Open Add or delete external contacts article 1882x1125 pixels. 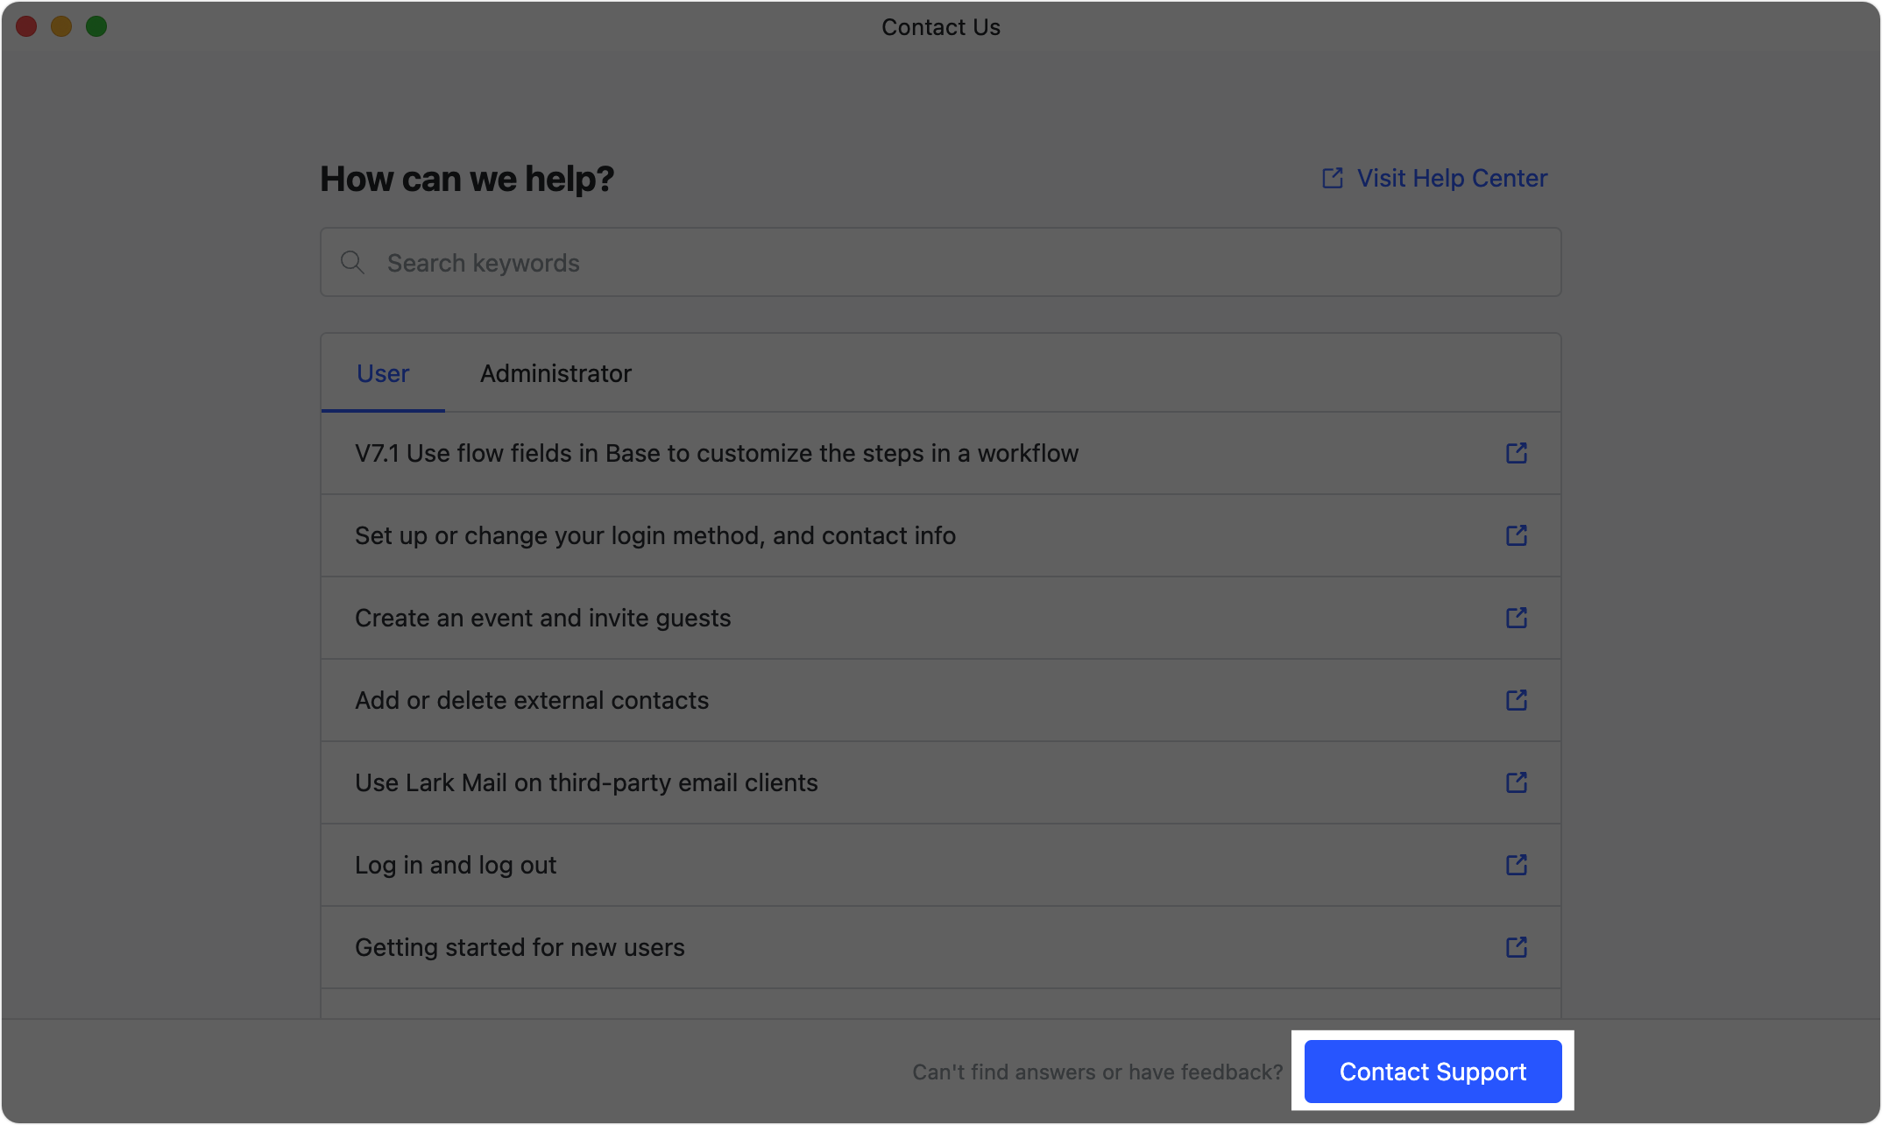pos(531,700)
